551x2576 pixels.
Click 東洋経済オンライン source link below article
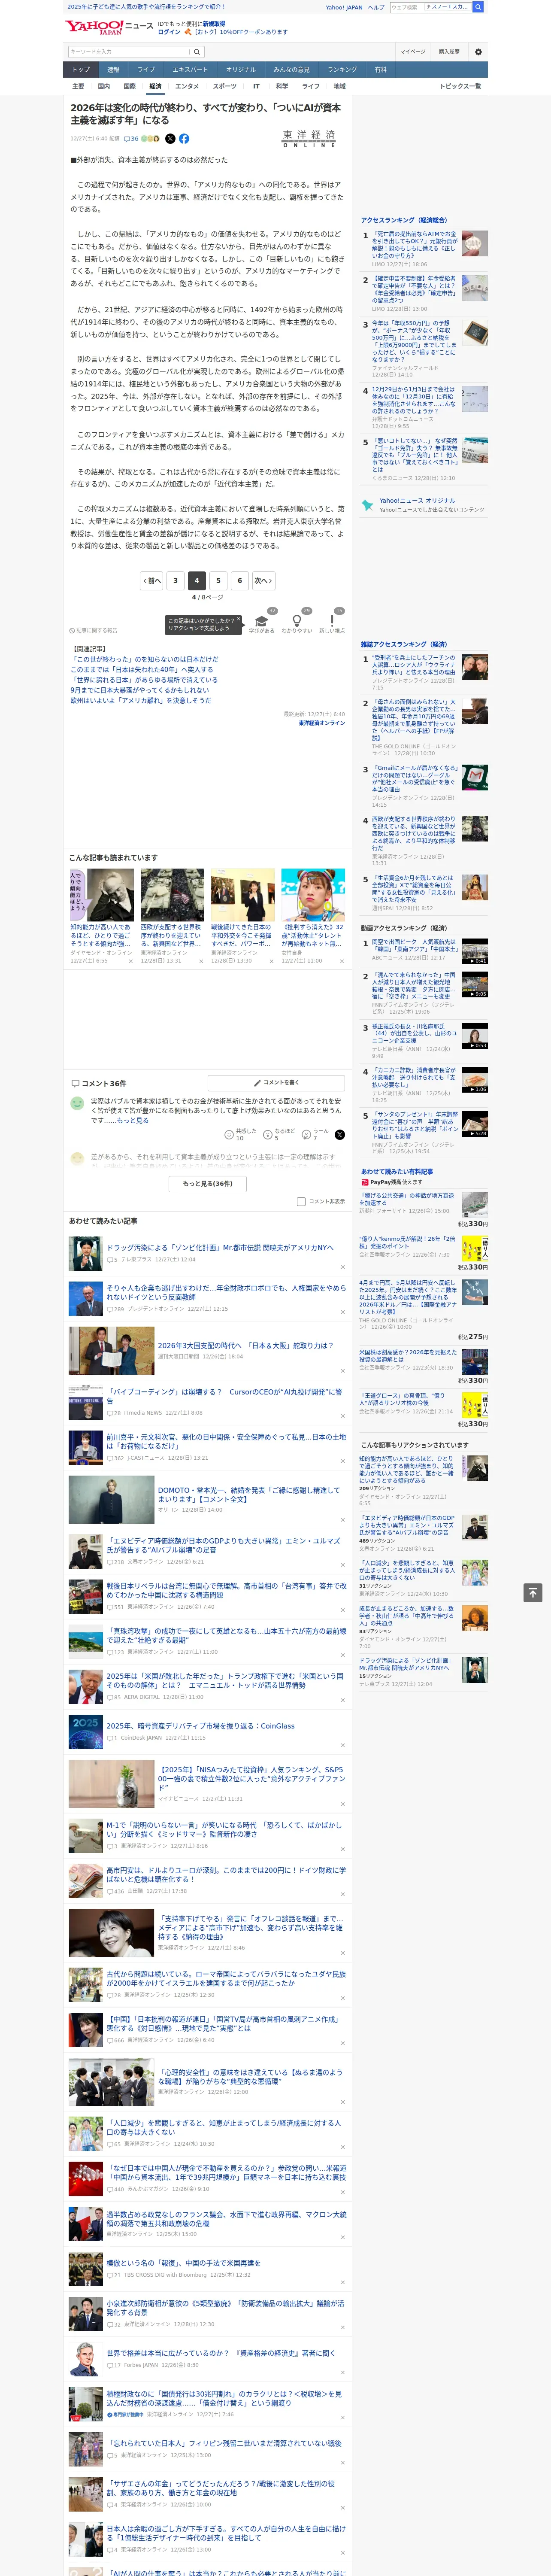322,722
